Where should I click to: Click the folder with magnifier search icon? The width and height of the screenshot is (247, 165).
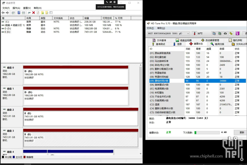pos(47,13)
